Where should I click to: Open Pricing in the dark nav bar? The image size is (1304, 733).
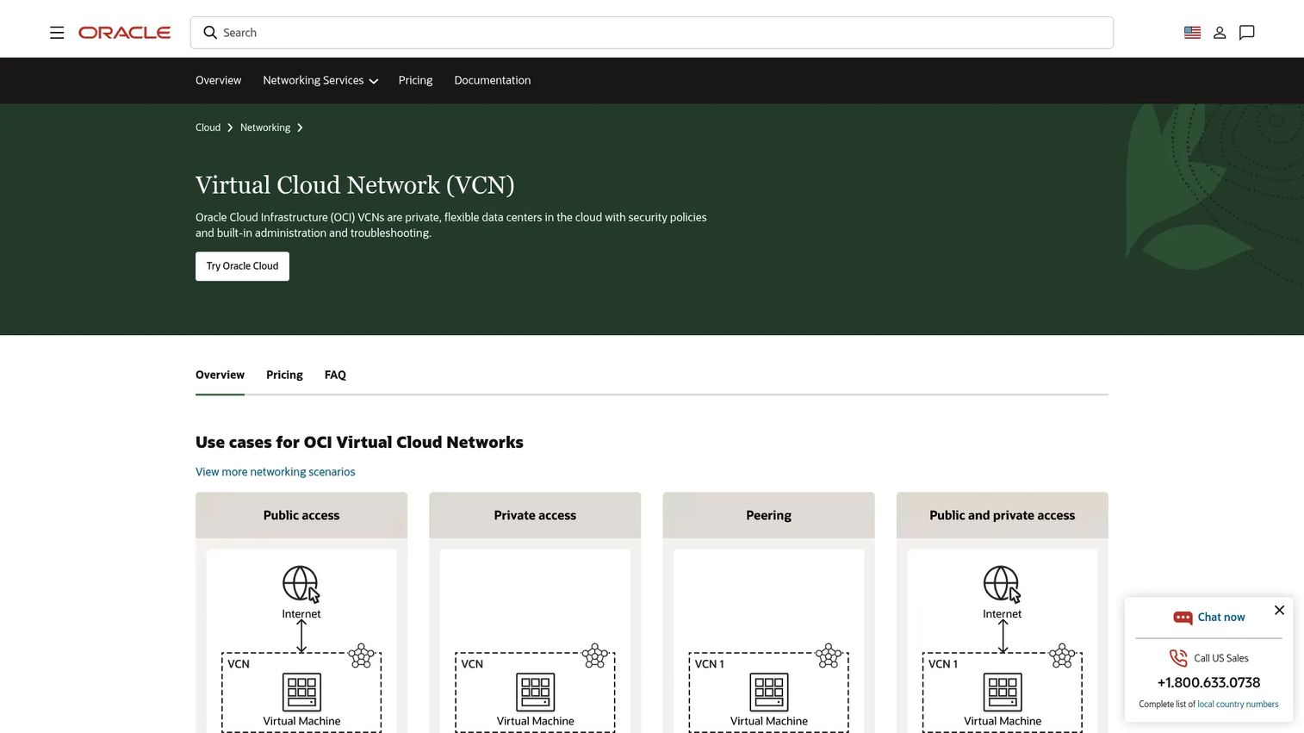coord(415,80)
